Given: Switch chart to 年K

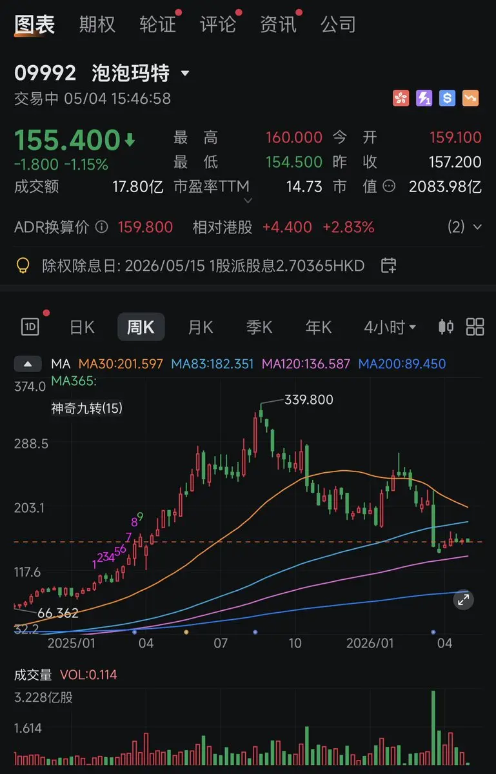Looking at the screenshot, I should click(x=319, y=328).
